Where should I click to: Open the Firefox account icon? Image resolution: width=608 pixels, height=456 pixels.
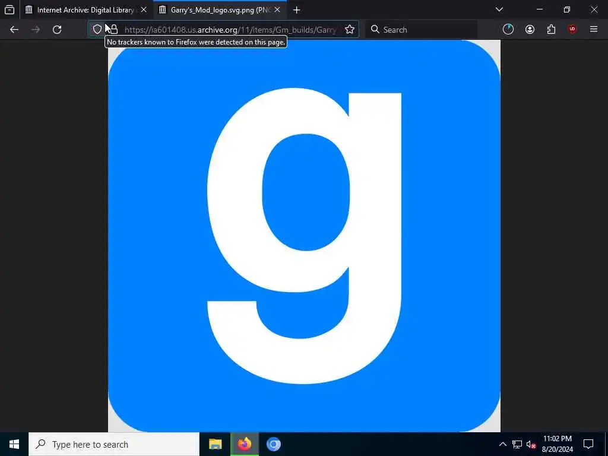tap(530, 30)
